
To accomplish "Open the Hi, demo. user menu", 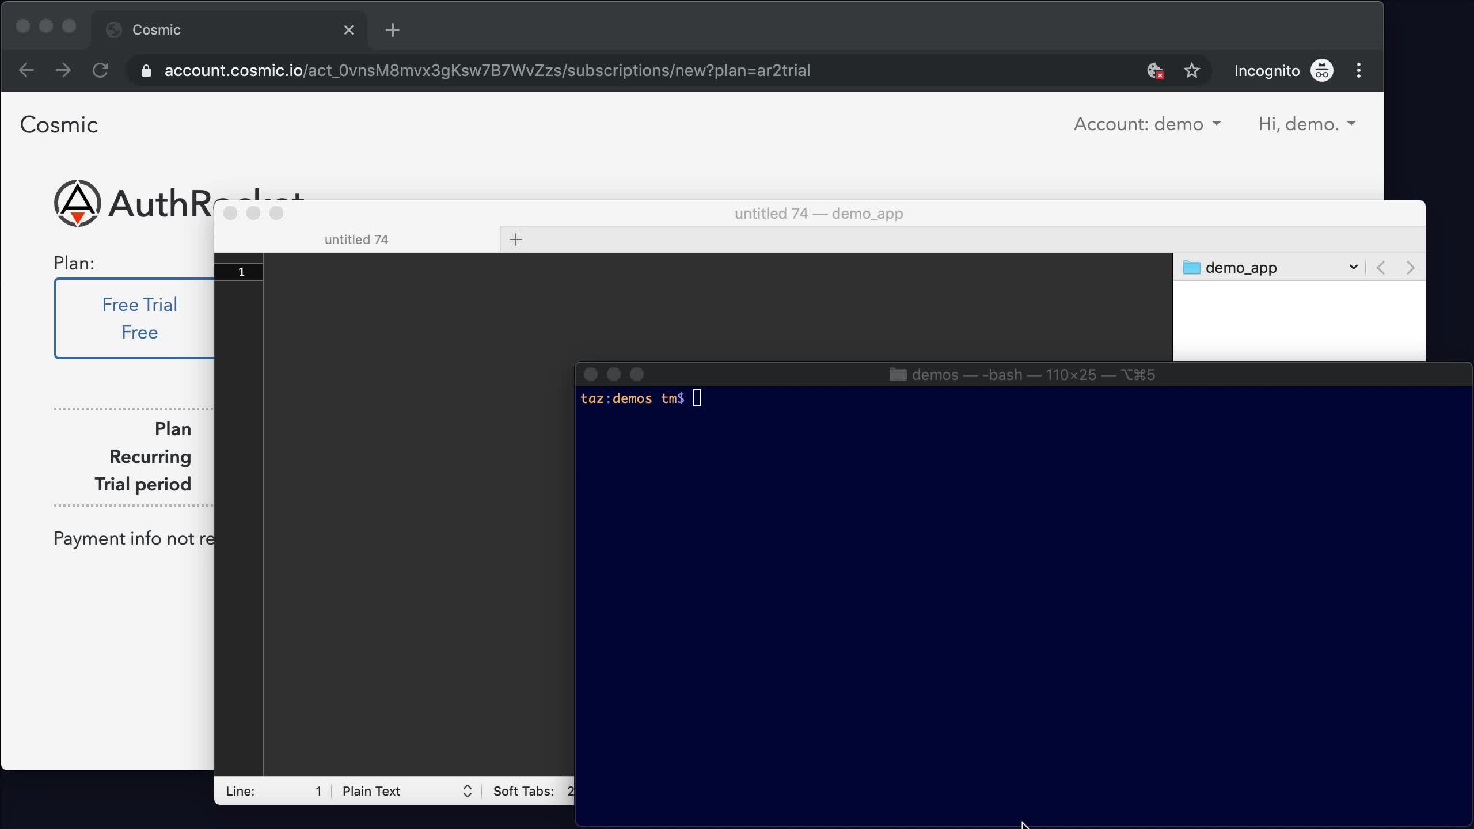I will [x=1307, y=124].
